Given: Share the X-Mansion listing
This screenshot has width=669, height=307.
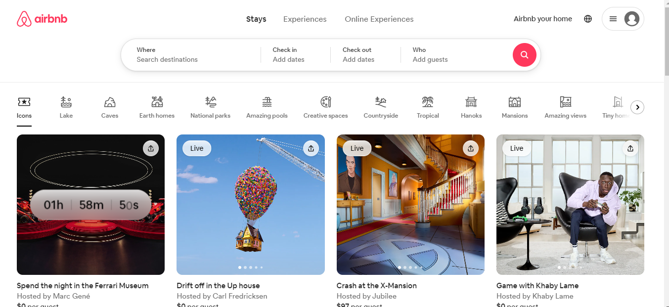Looking at the screenshot, I should click(x=471, y=148).
